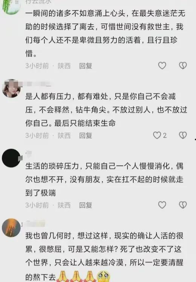This screenshot has height=282, width=196.
Task: Open the woman's blurred profile avatar
Action: 11,88
